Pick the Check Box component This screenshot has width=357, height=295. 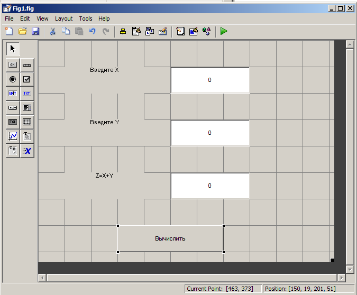tap(27, 79)
